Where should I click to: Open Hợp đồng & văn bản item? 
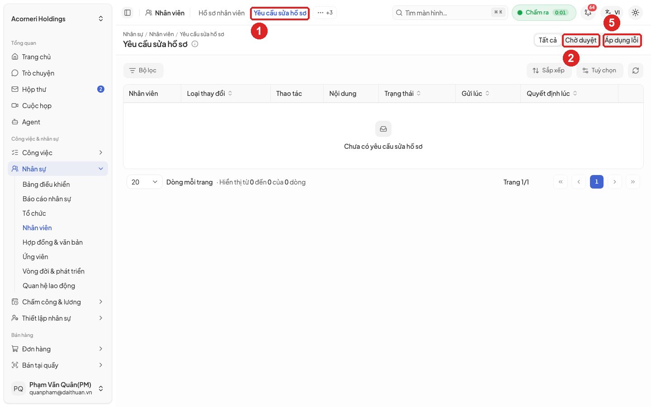(x=52, y=242)
